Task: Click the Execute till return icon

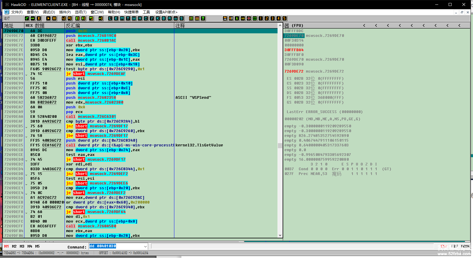Action: click(91, 18)
